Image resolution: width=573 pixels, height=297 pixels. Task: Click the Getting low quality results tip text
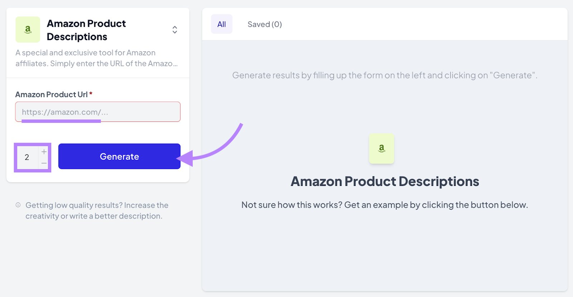(97, 210)
